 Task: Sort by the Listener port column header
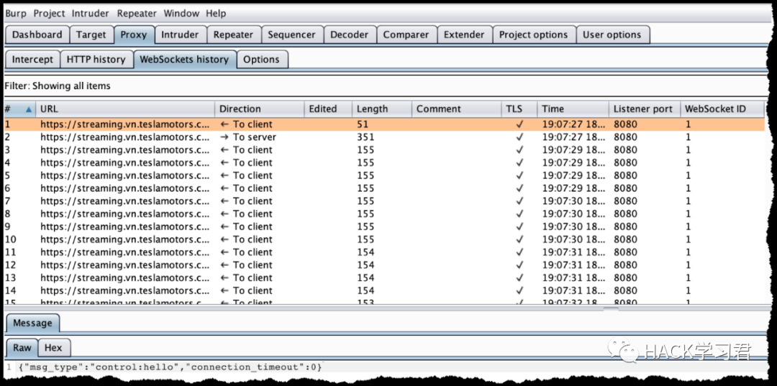[644, 109]
